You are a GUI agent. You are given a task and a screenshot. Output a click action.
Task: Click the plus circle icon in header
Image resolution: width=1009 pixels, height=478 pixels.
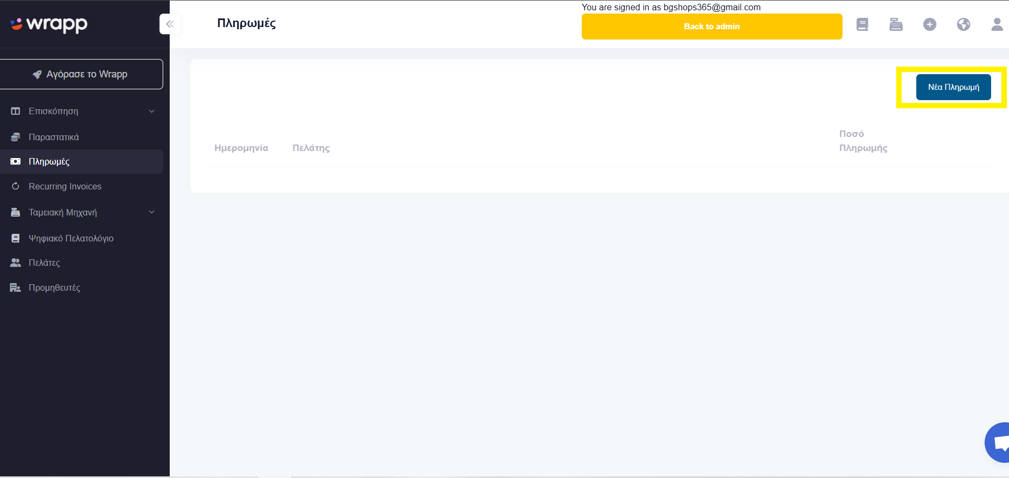click(x=929, y=24)
